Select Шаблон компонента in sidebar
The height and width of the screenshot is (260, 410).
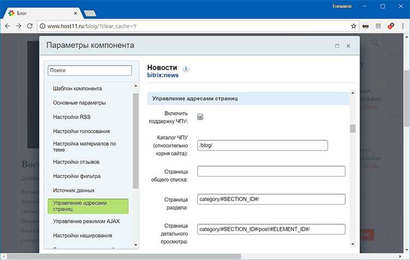tap(78, 88)
